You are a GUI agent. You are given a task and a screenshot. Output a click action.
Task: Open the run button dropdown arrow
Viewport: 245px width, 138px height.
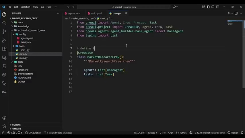coord(232,13)
